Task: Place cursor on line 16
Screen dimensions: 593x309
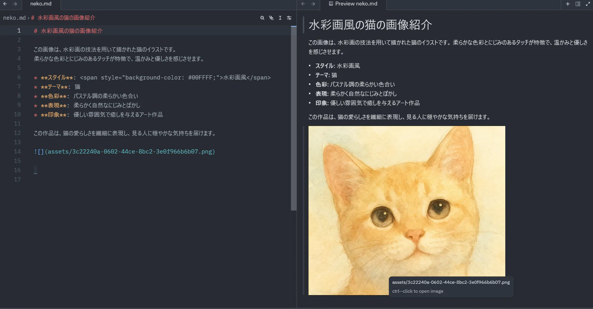Action: coord(35,170)
